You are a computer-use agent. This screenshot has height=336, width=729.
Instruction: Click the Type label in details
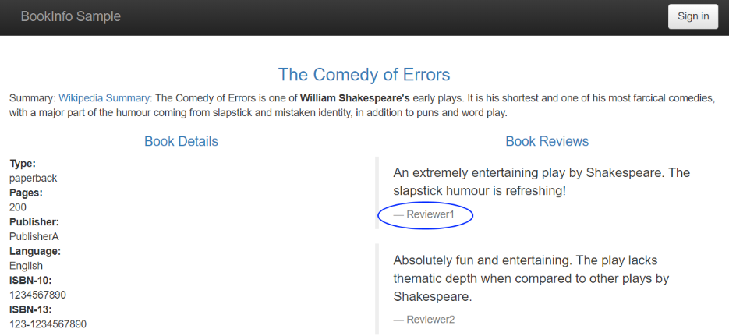(23, 164)
